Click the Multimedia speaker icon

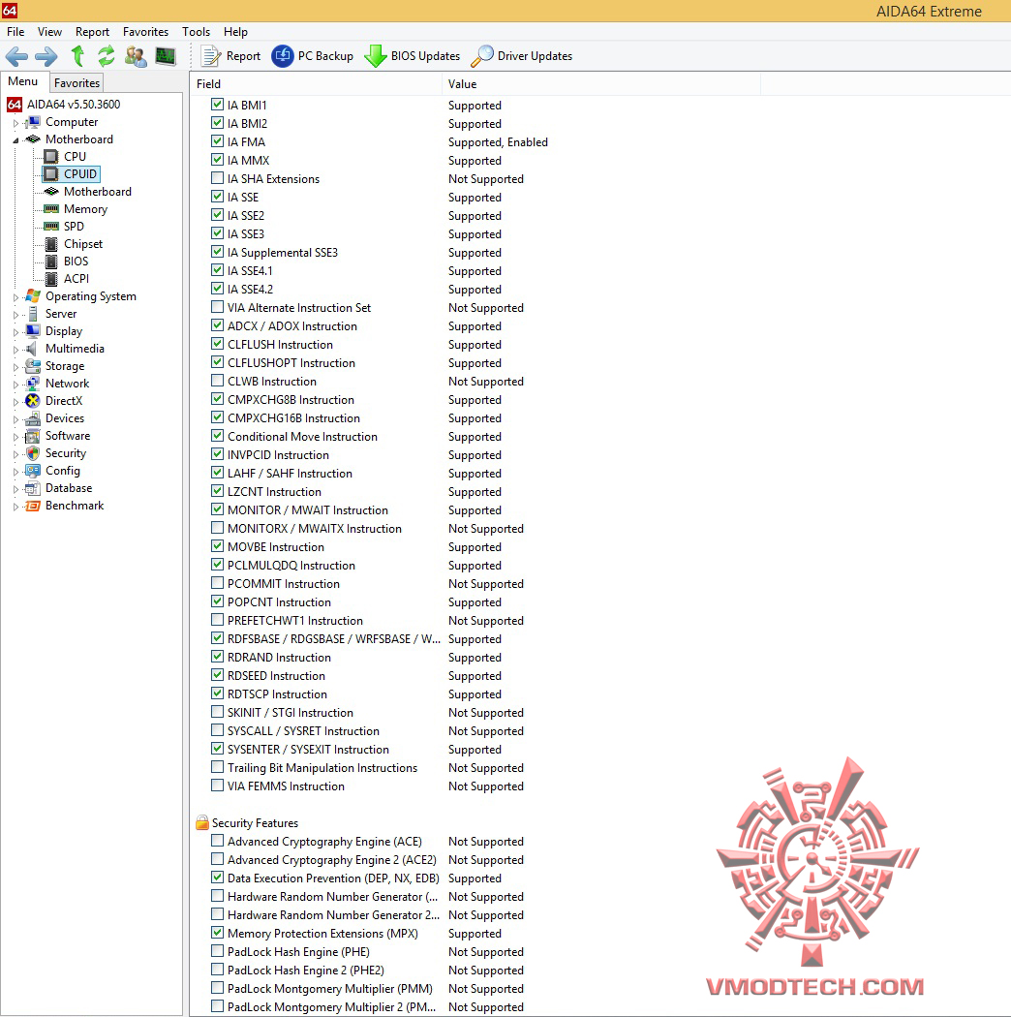[32, 349]
